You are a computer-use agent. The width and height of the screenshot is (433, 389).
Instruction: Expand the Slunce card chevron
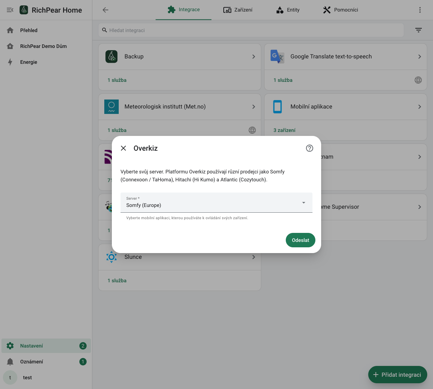click(x=254, y=257)
